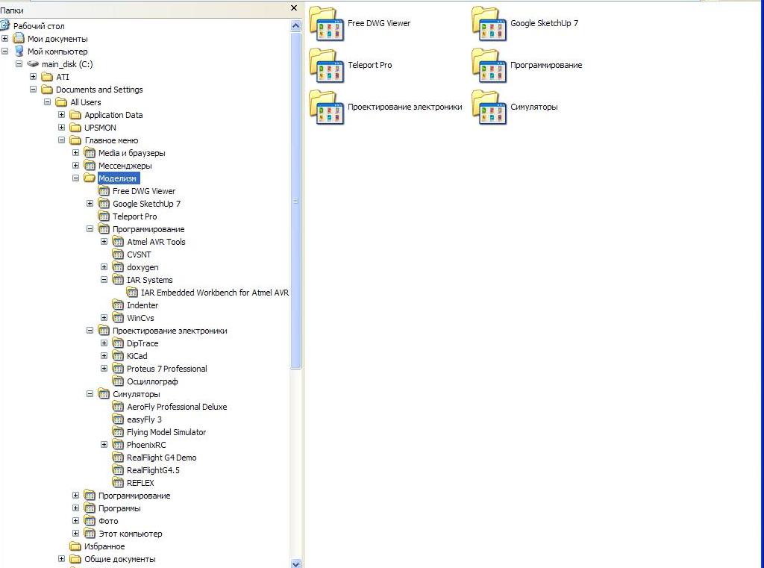This screenshot has height=568, width=764.
Task: Expand the Этот компьютер node
Action: point(75,533)
